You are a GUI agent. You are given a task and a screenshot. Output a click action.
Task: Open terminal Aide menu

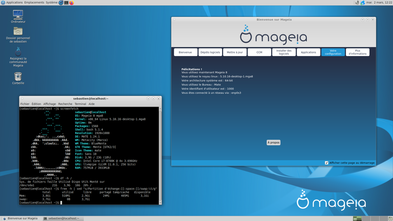pos(91,104)
